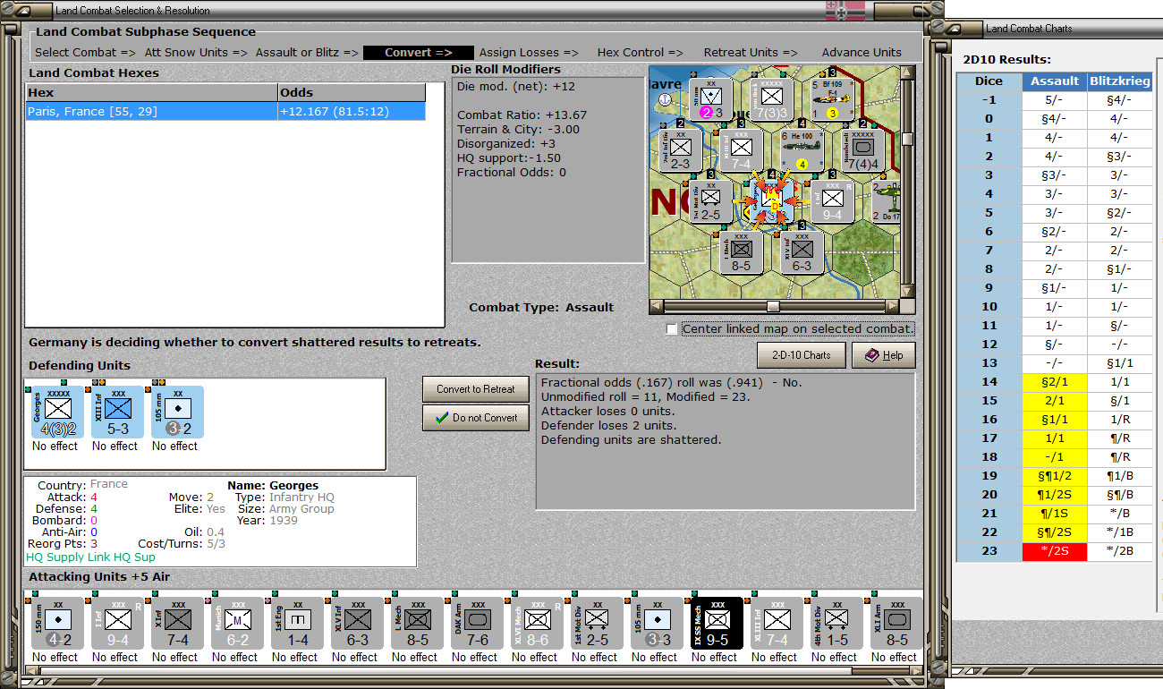Click the Hex column header
This screenshot has width=1163, height=689.
point(151,93)
